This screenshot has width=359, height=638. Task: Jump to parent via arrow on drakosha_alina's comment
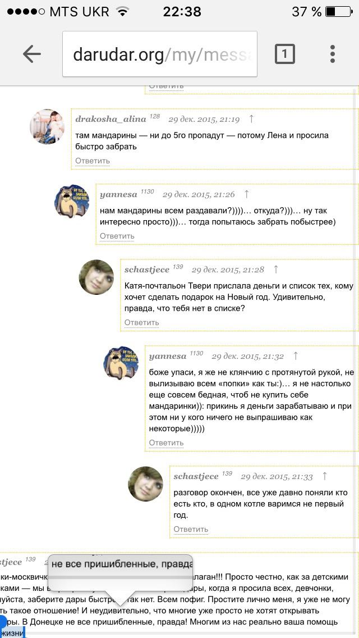click(x=251, y=119)
